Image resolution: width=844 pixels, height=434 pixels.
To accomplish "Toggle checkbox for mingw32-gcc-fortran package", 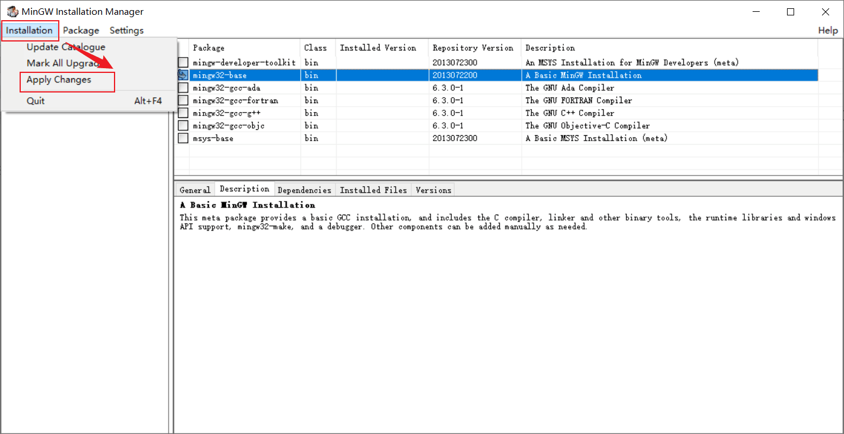I will [x=183, y=100].
